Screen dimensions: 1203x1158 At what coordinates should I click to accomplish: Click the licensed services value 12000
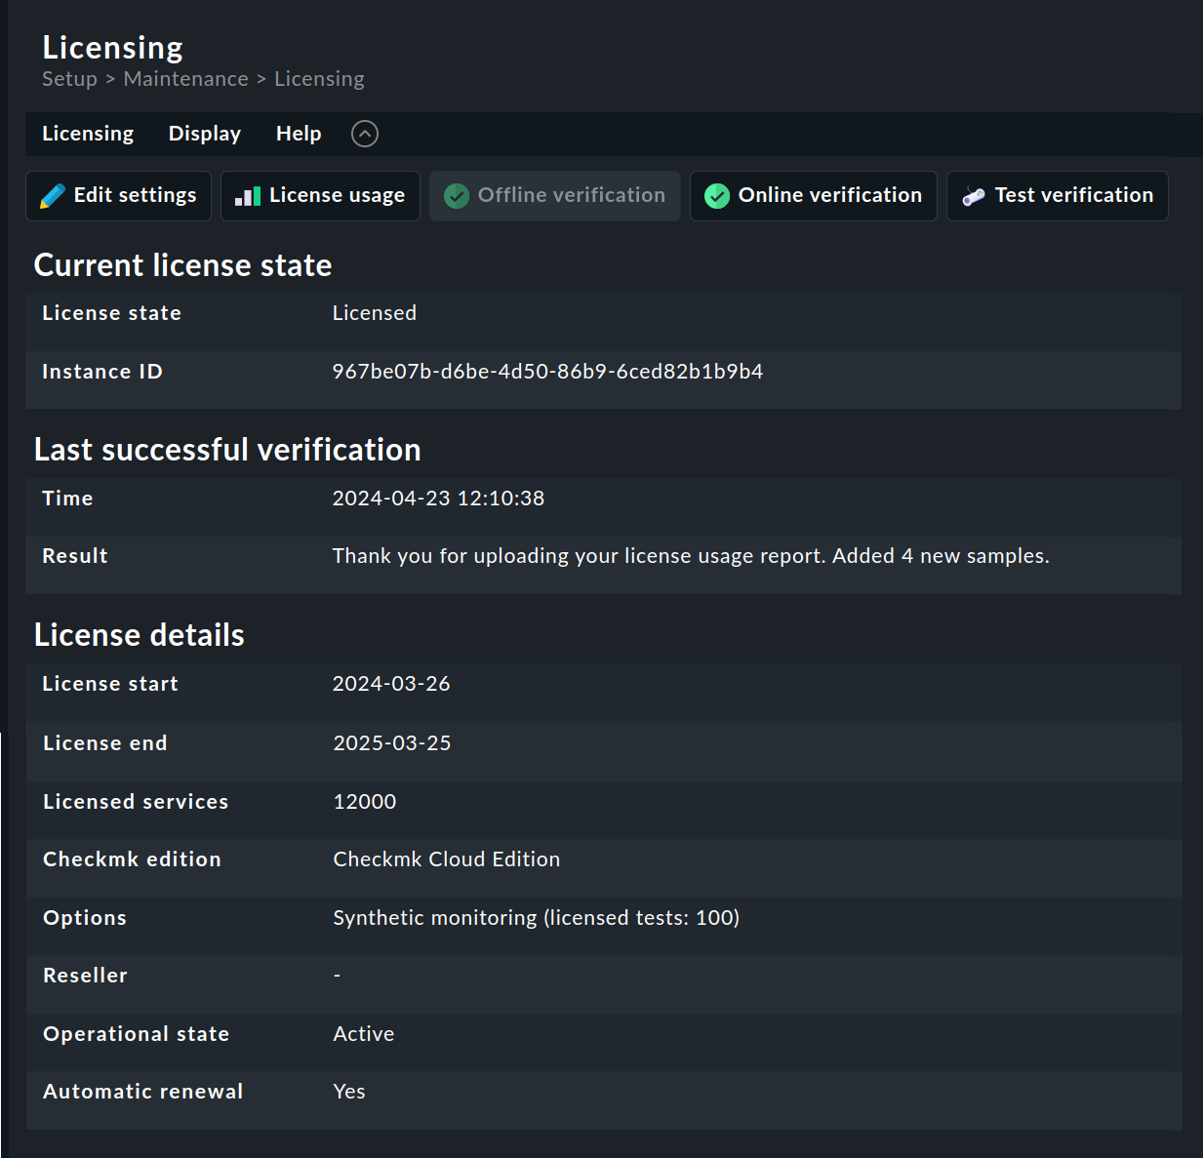pyautogui.click(x=365, y=802)
